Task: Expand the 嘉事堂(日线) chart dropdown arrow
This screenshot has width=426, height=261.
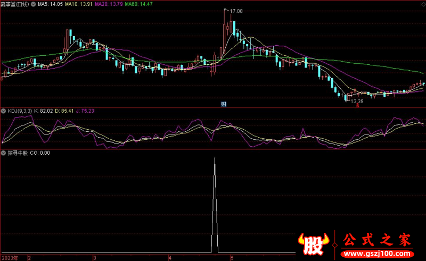Action: pyautogui.click(x=35, y=4)
